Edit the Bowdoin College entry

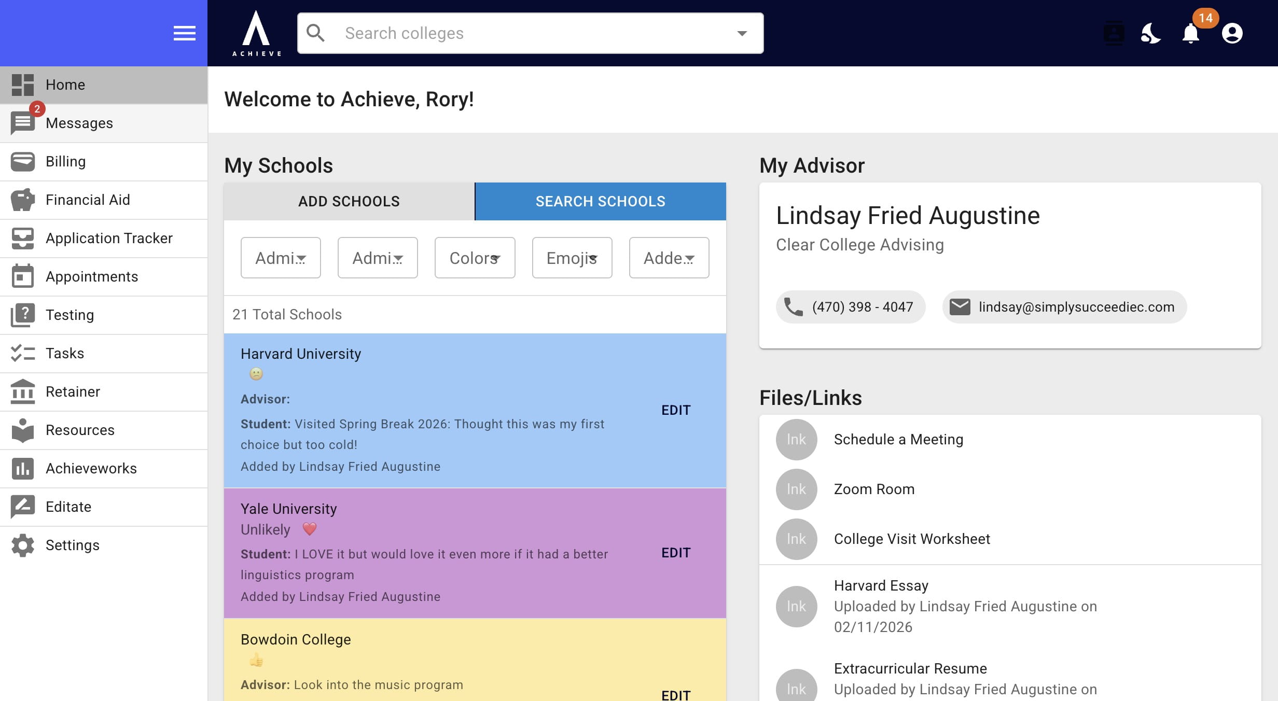point(676,695)
